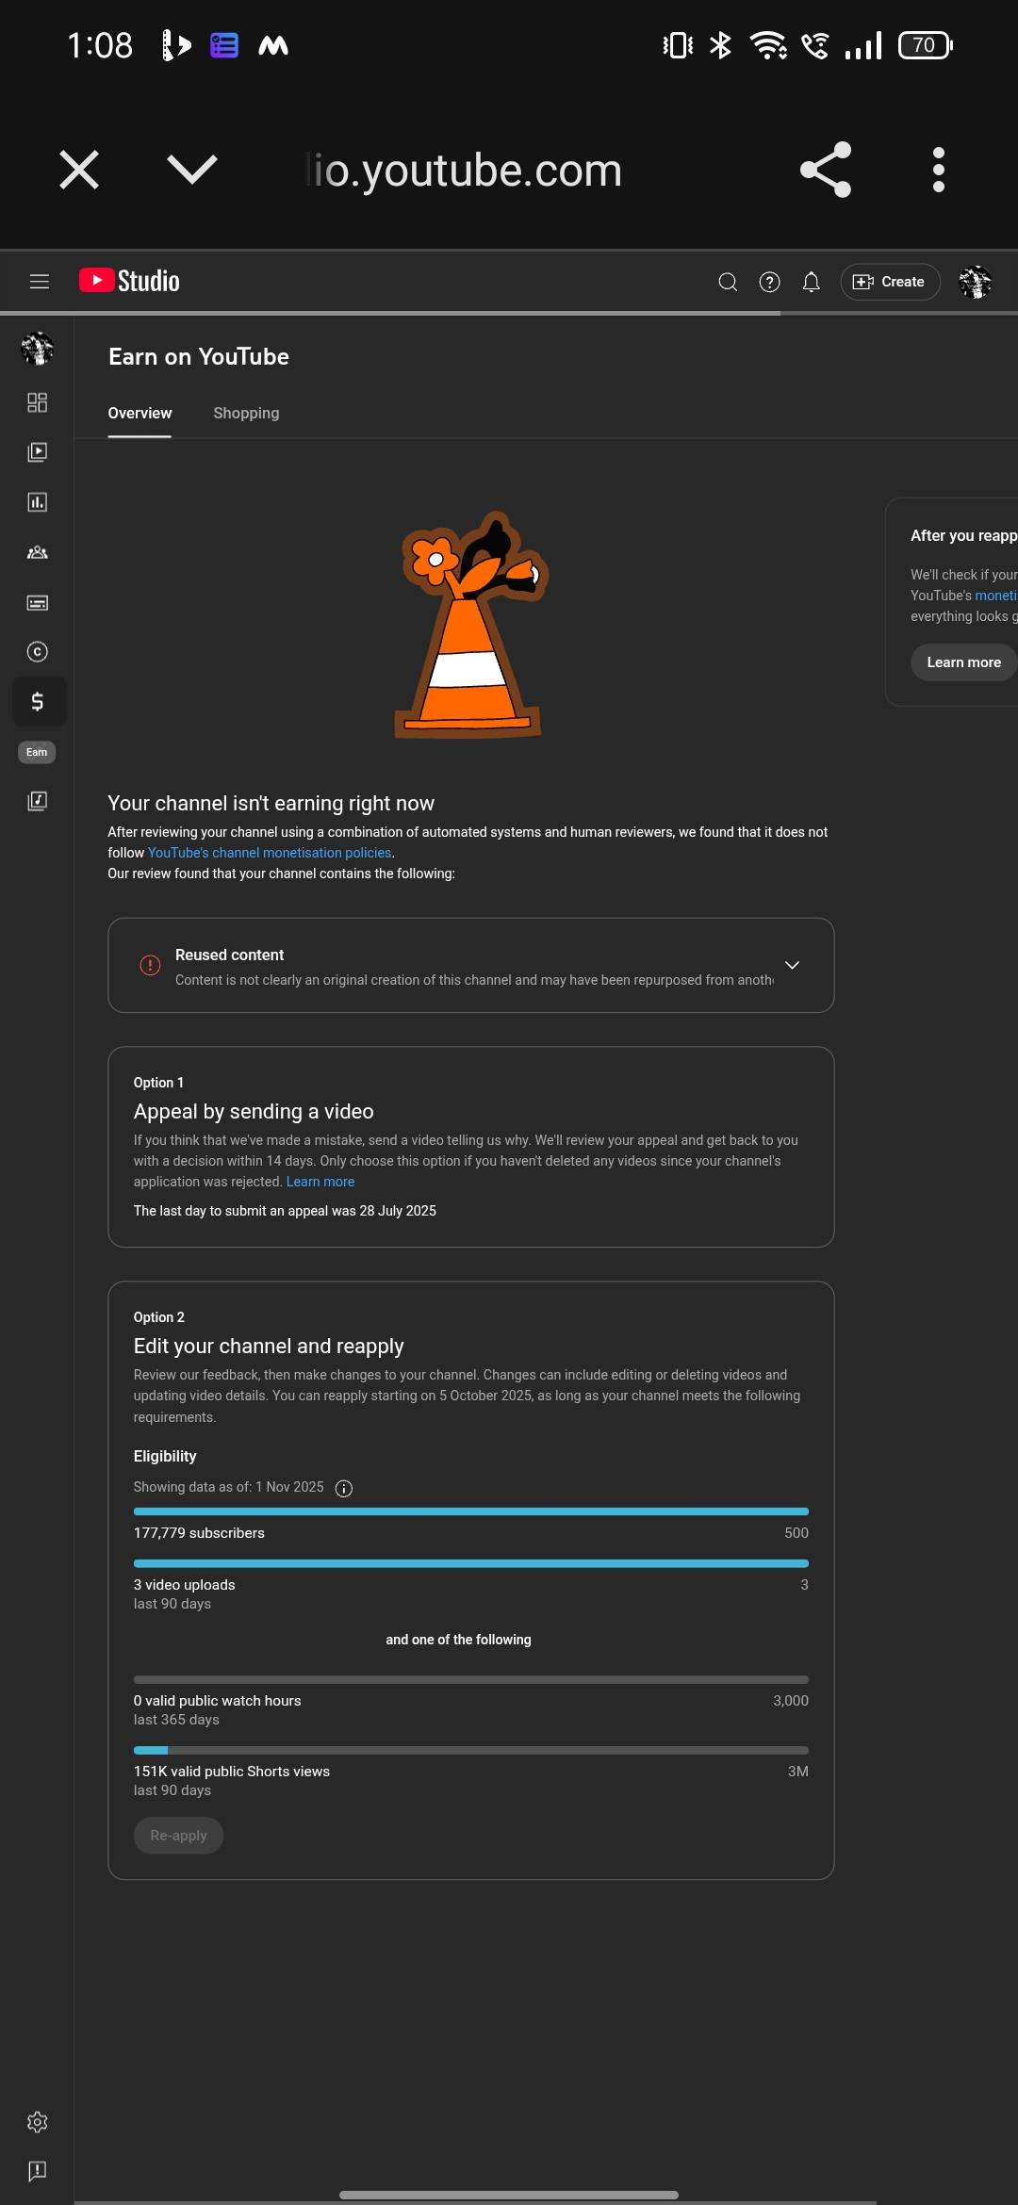Open the Copyright sidebar icon

[37, 652]
